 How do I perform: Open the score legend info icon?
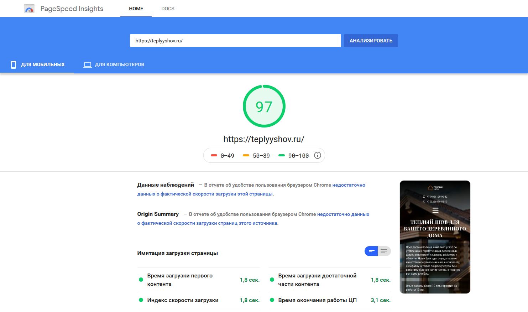tap(318, 155)
